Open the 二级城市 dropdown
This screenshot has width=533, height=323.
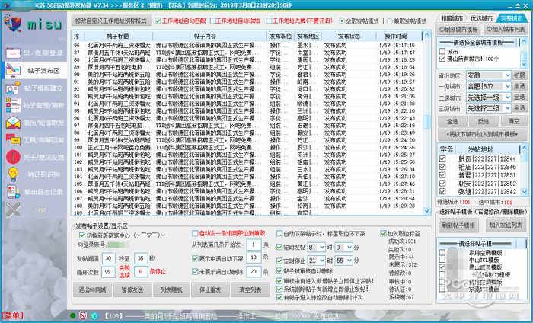[x=488, y=98]
